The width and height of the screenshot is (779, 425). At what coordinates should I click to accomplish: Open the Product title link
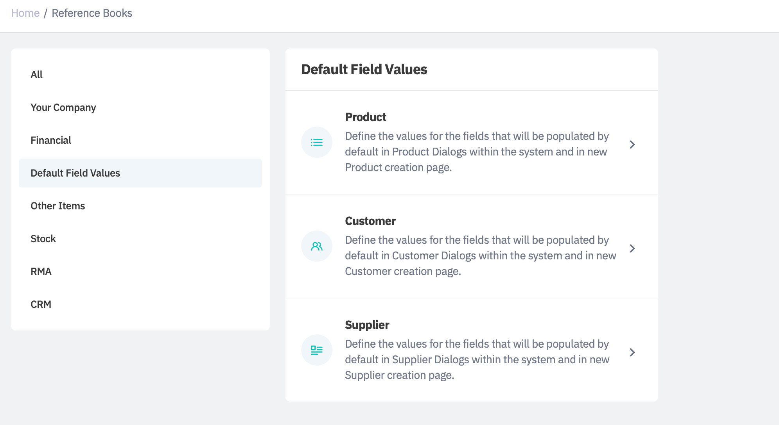click(x=365, y=117)
